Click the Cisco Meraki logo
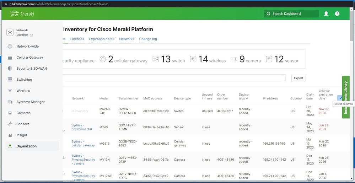 click(x=22, y=14)
